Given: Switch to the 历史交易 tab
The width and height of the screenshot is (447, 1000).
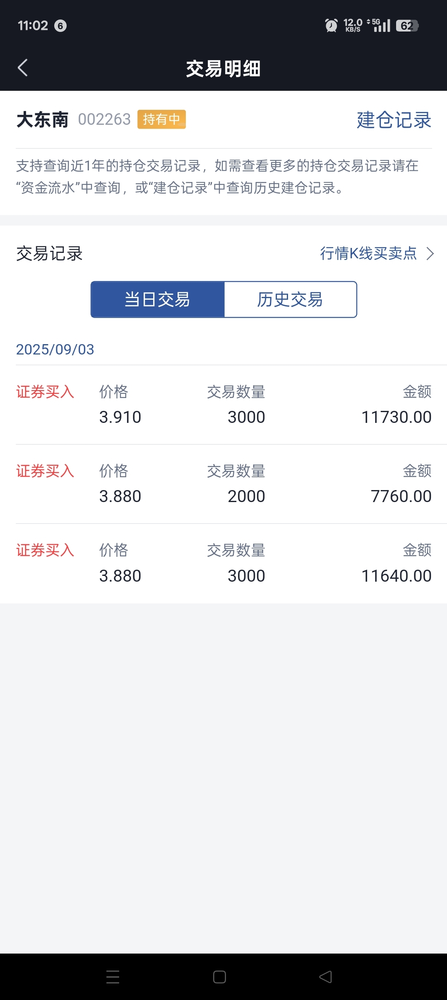Looking at the screenshot, I should pos(290,299).
